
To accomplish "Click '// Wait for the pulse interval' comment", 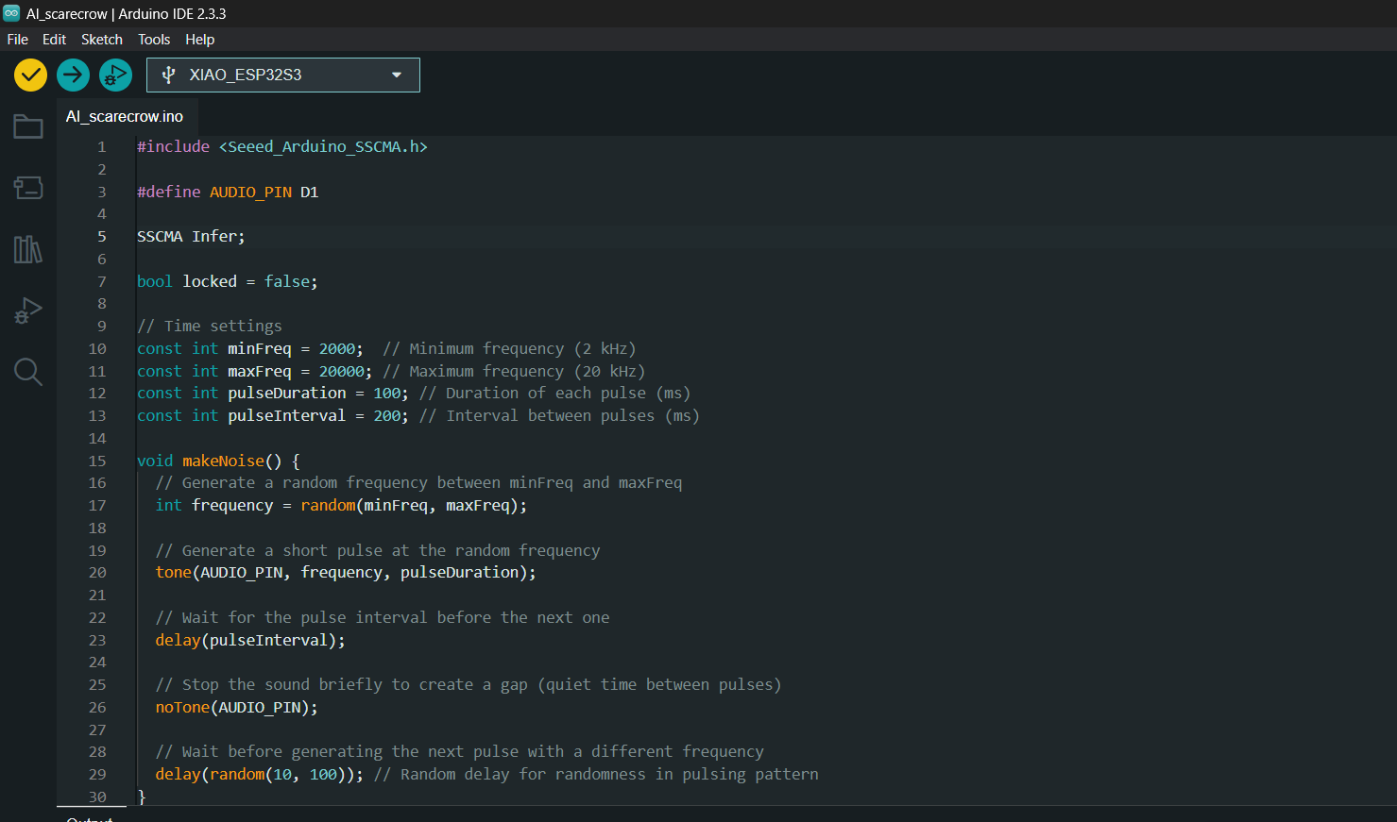I will (383, 617).
